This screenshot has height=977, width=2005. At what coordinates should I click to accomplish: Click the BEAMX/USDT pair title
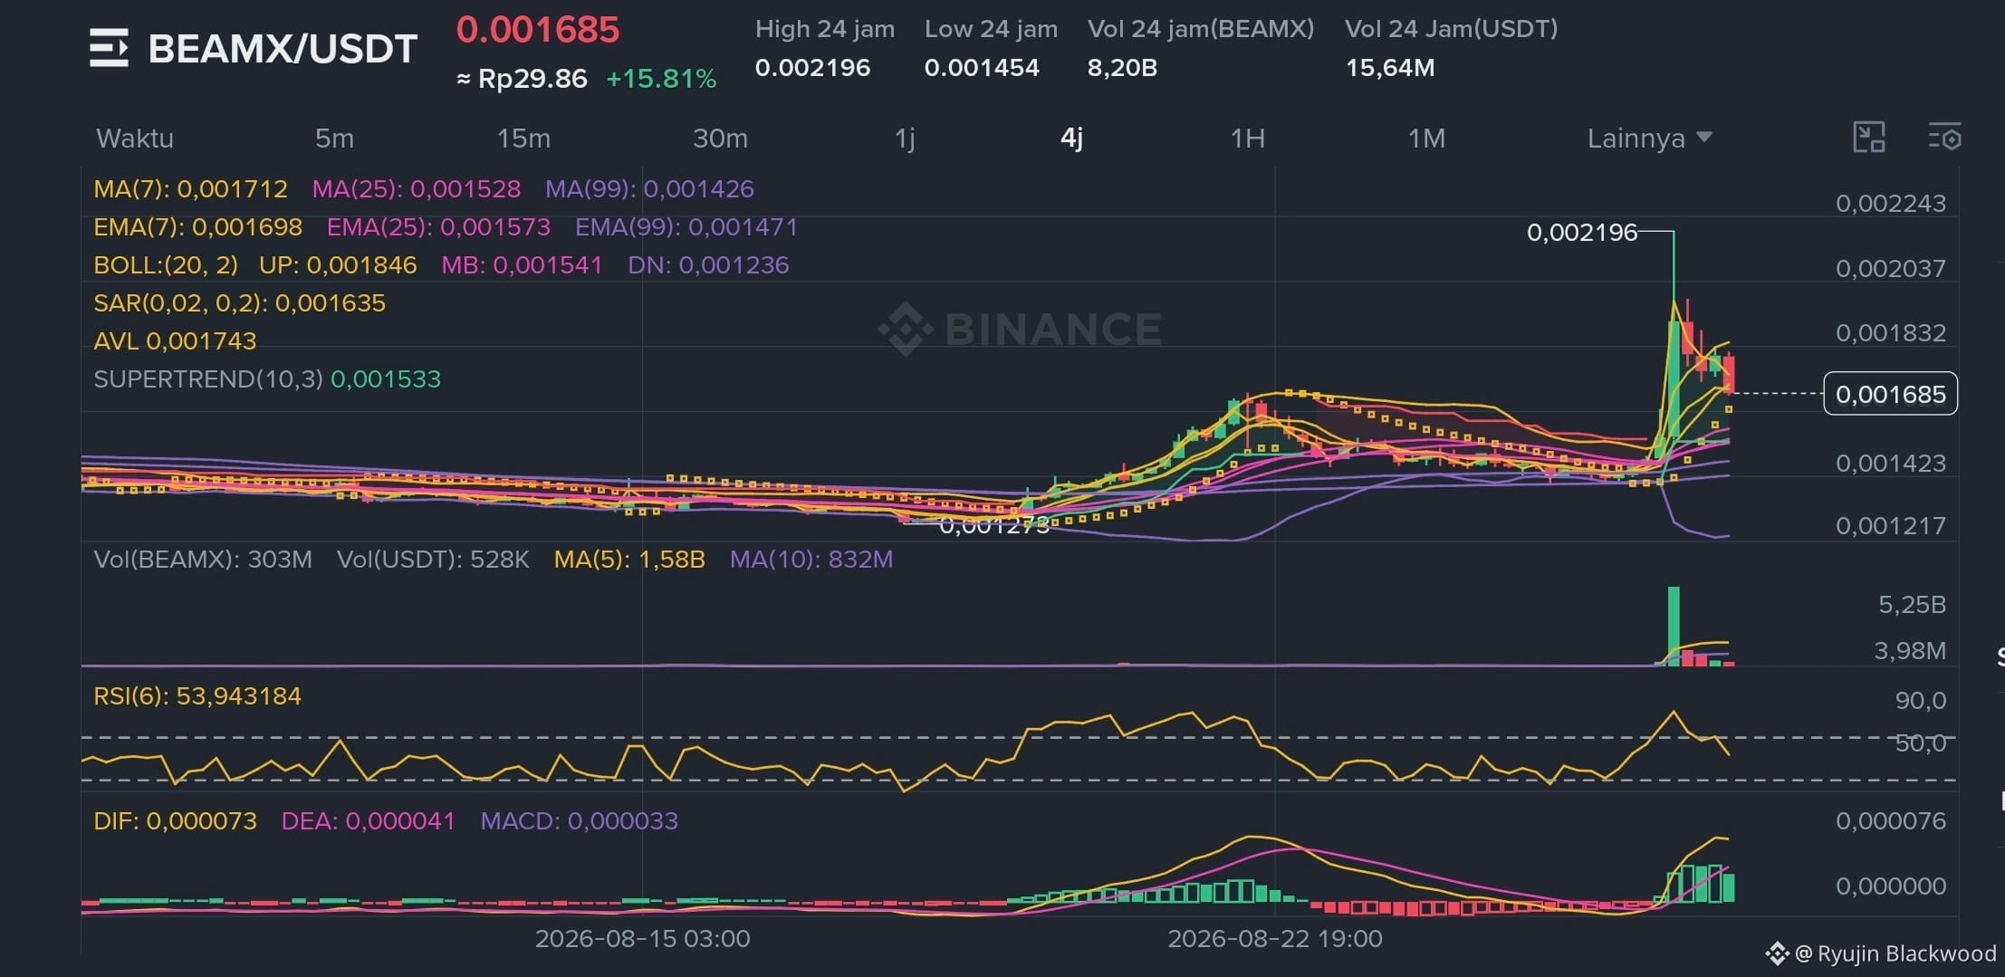[283, 49]
